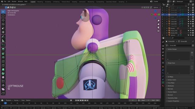The width and height of the screenshot is (195, 109).
Task: Expand the Empty.002 outliner row
Action: click(167, 33)
